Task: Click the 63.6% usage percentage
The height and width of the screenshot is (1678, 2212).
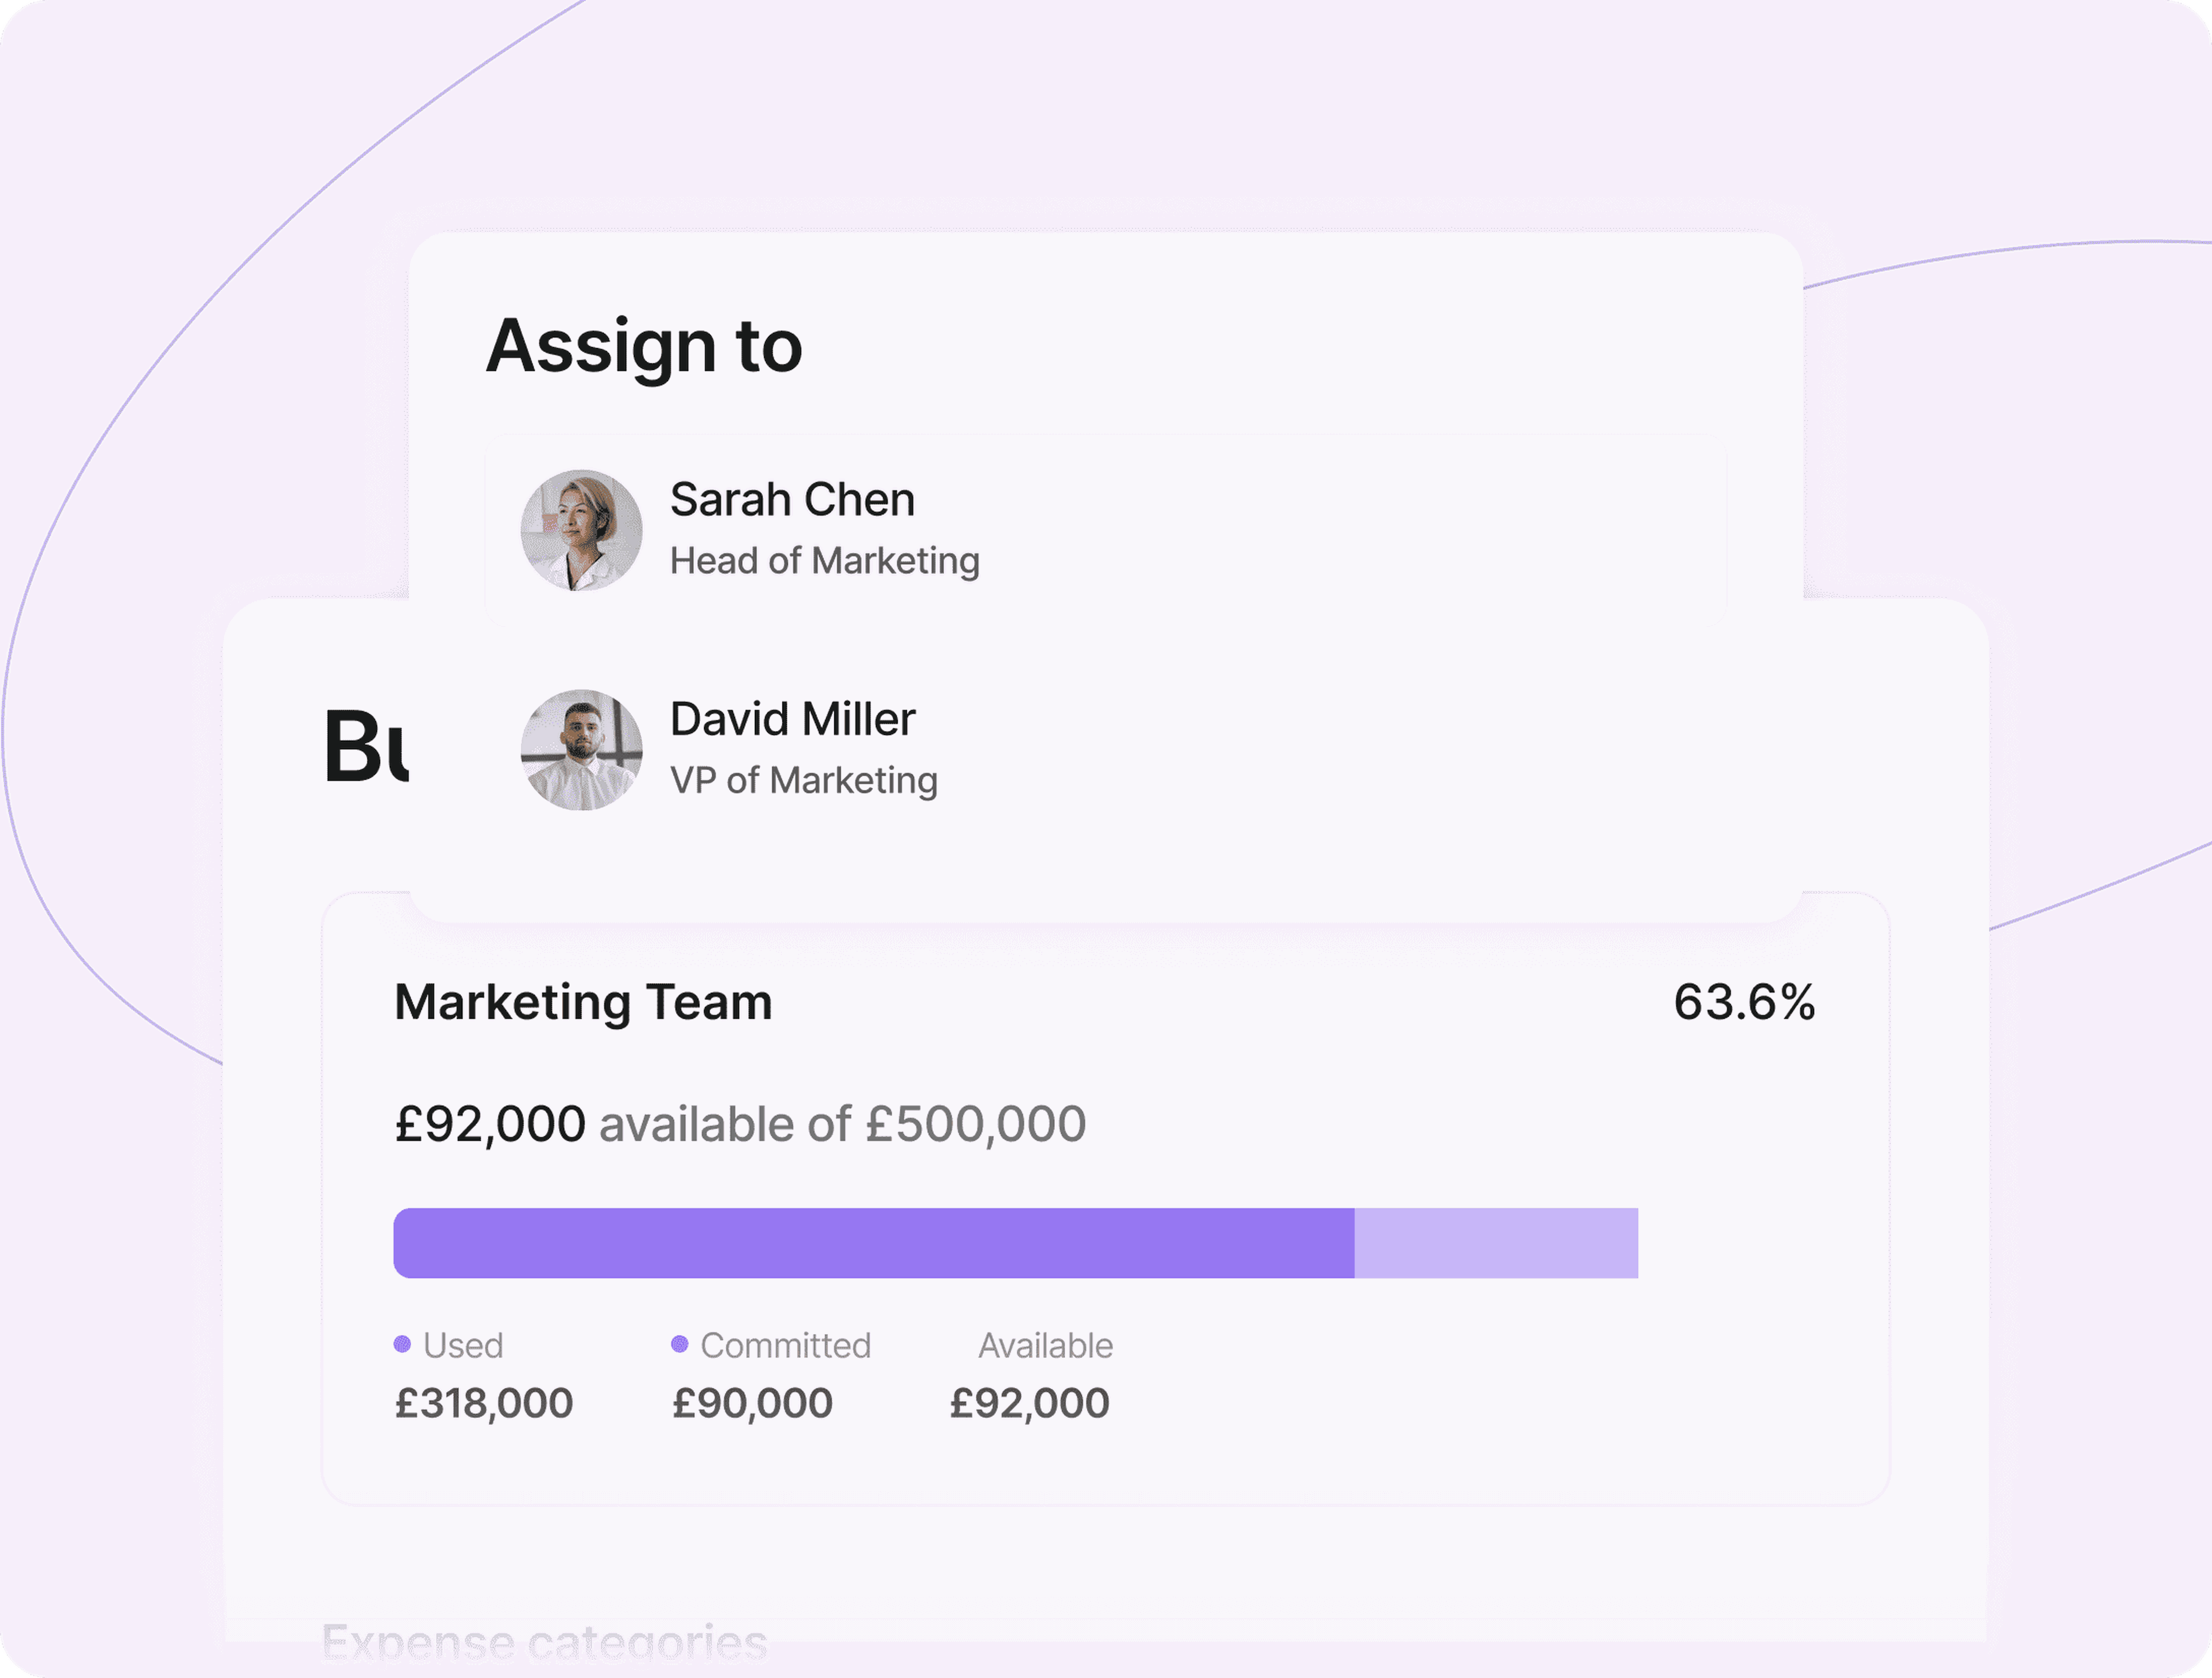Action: [1745, 1002]
